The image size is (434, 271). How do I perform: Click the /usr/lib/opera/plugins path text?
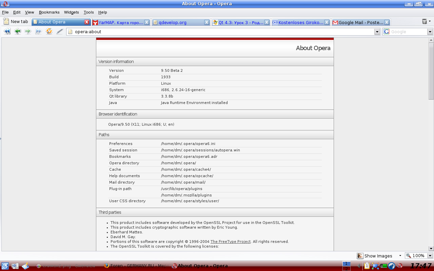click(181, 189)
